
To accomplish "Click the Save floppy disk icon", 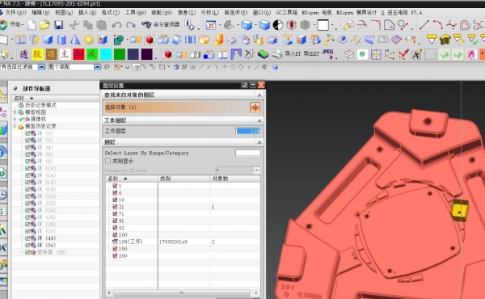I will [x=58, y=25].
